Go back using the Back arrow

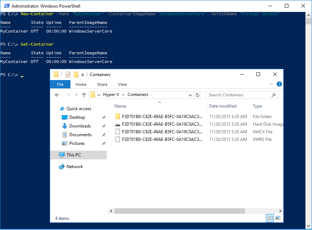57,95
